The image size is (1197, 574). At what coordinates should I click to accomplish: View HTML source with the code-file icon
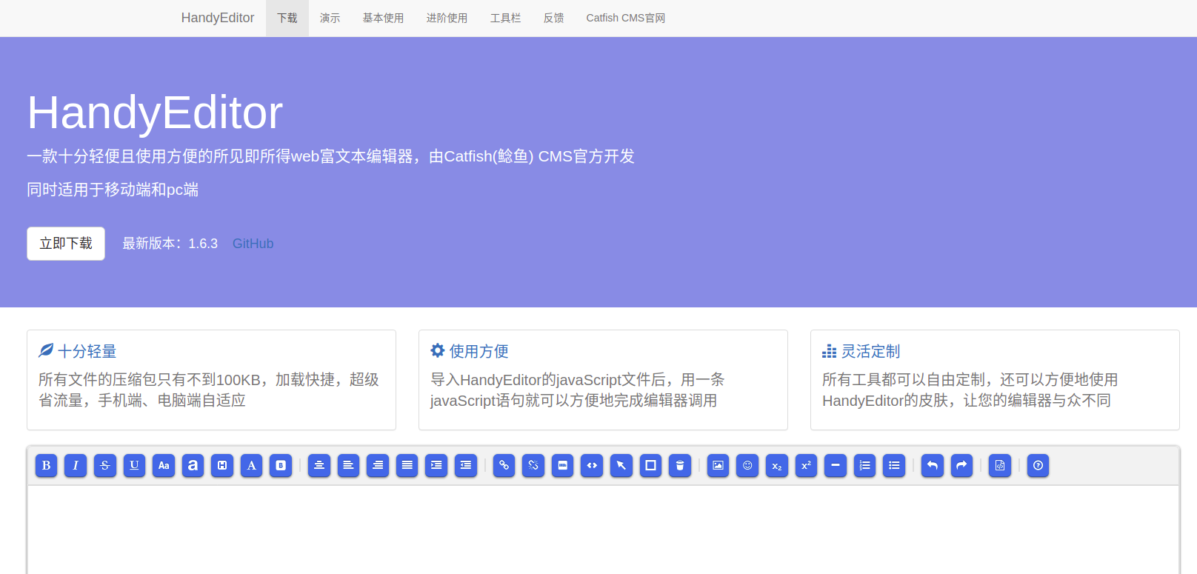point(1000,465)
